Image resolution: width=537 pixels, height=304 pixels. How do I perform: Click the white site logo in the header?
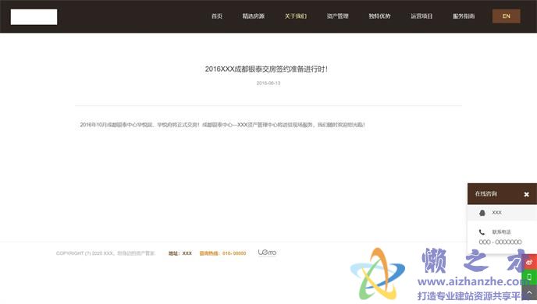click(34, 16)
